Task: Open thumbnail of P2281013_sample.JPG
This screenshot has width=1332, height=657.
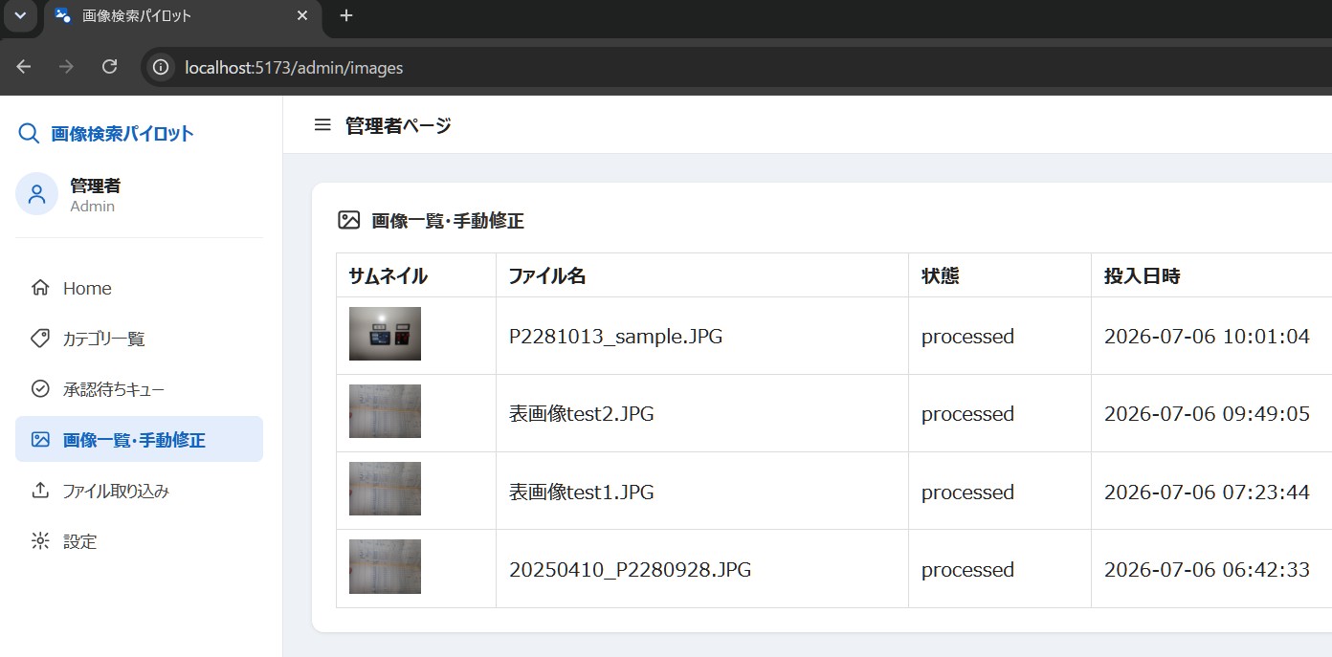Action: (x=385, y=334)
